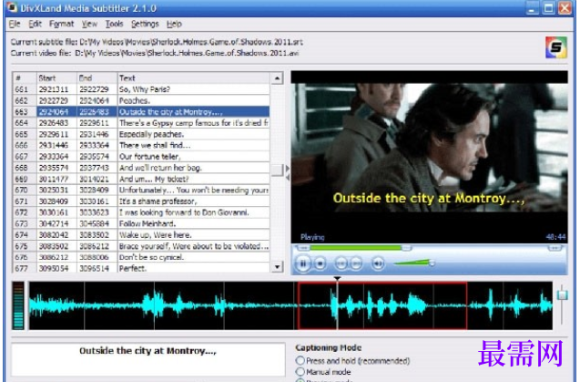Select row 673 'Follow Meinhard.'

tap(141, 223)
